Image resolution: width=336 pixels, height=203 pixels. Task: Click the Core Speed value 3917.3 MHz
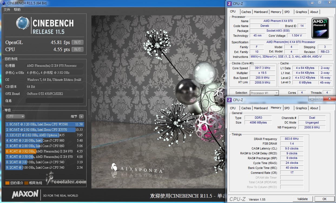262,68
